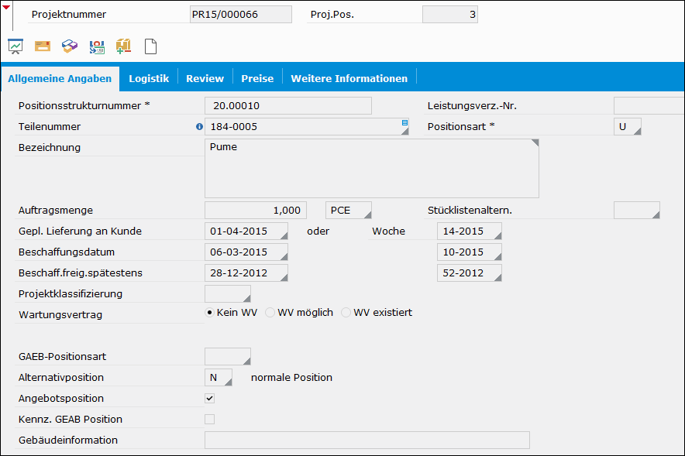Click the red triangle marker at top-left
This screenshot has width=685, height=456.
click(x=6, y=7)
